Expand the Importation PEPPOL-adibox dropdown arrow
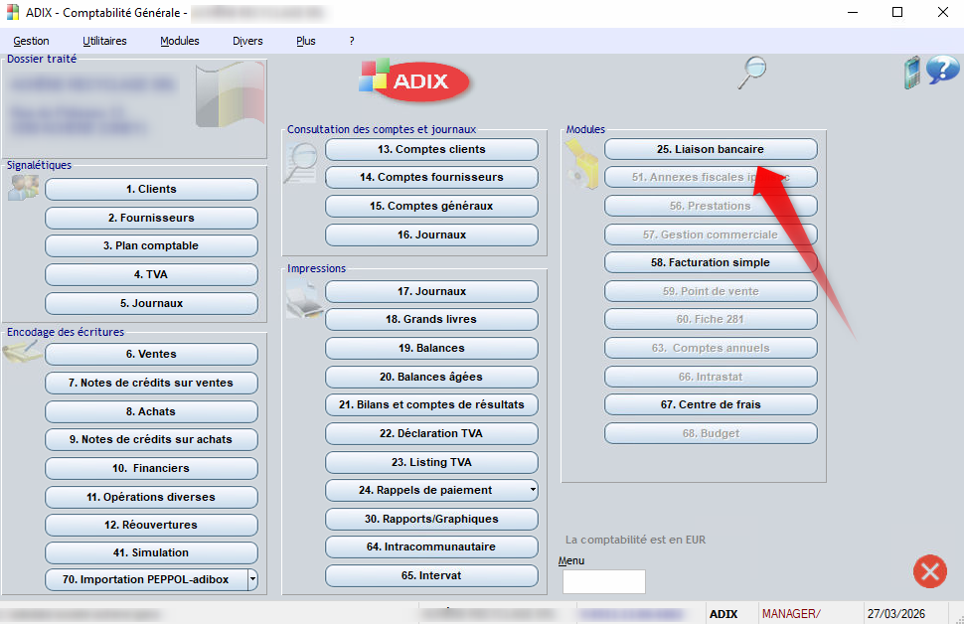The width and height of the screenshot is (964, 624). tap(252, 579)
